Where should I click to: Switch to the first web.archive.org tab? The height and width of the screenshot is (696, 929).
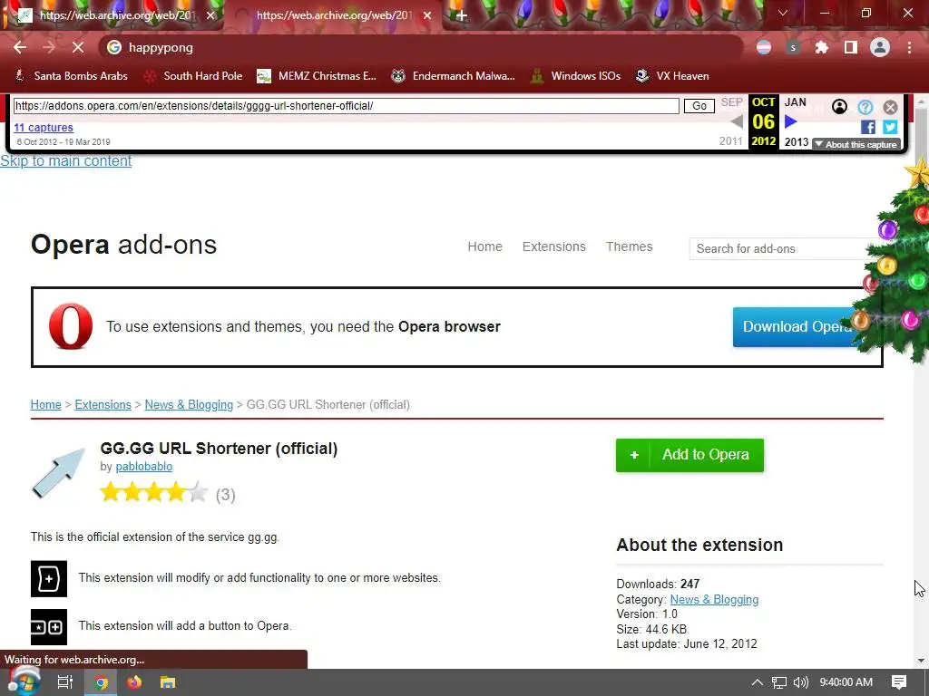click(110, 15)
